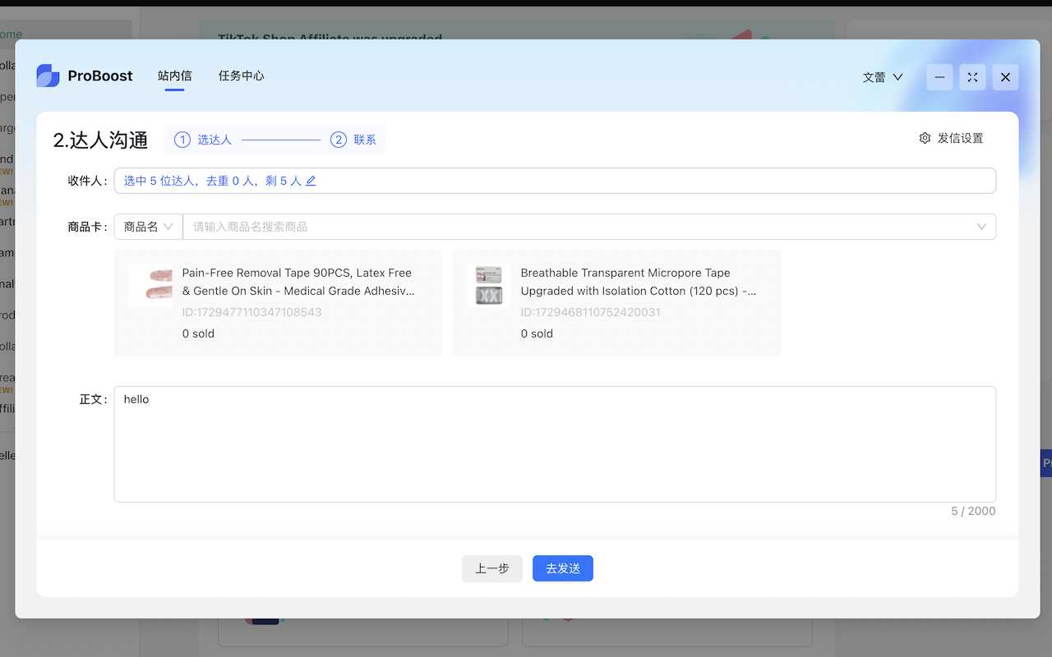Expand the product search dropdown chevron

tap(981, 226)
